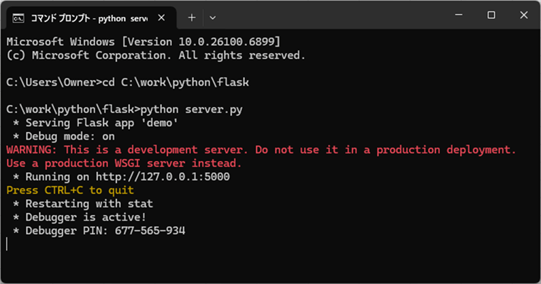Click the Microsoft Windows version line
The image size is (541, 284).
pos(143,42)
